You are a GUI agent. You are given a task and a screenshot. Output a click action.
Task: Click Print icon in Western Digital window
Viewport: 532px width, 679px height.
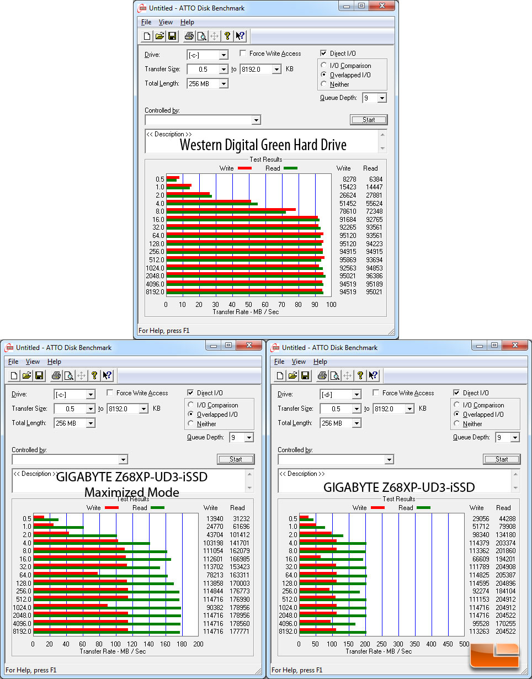coord(189,36)
